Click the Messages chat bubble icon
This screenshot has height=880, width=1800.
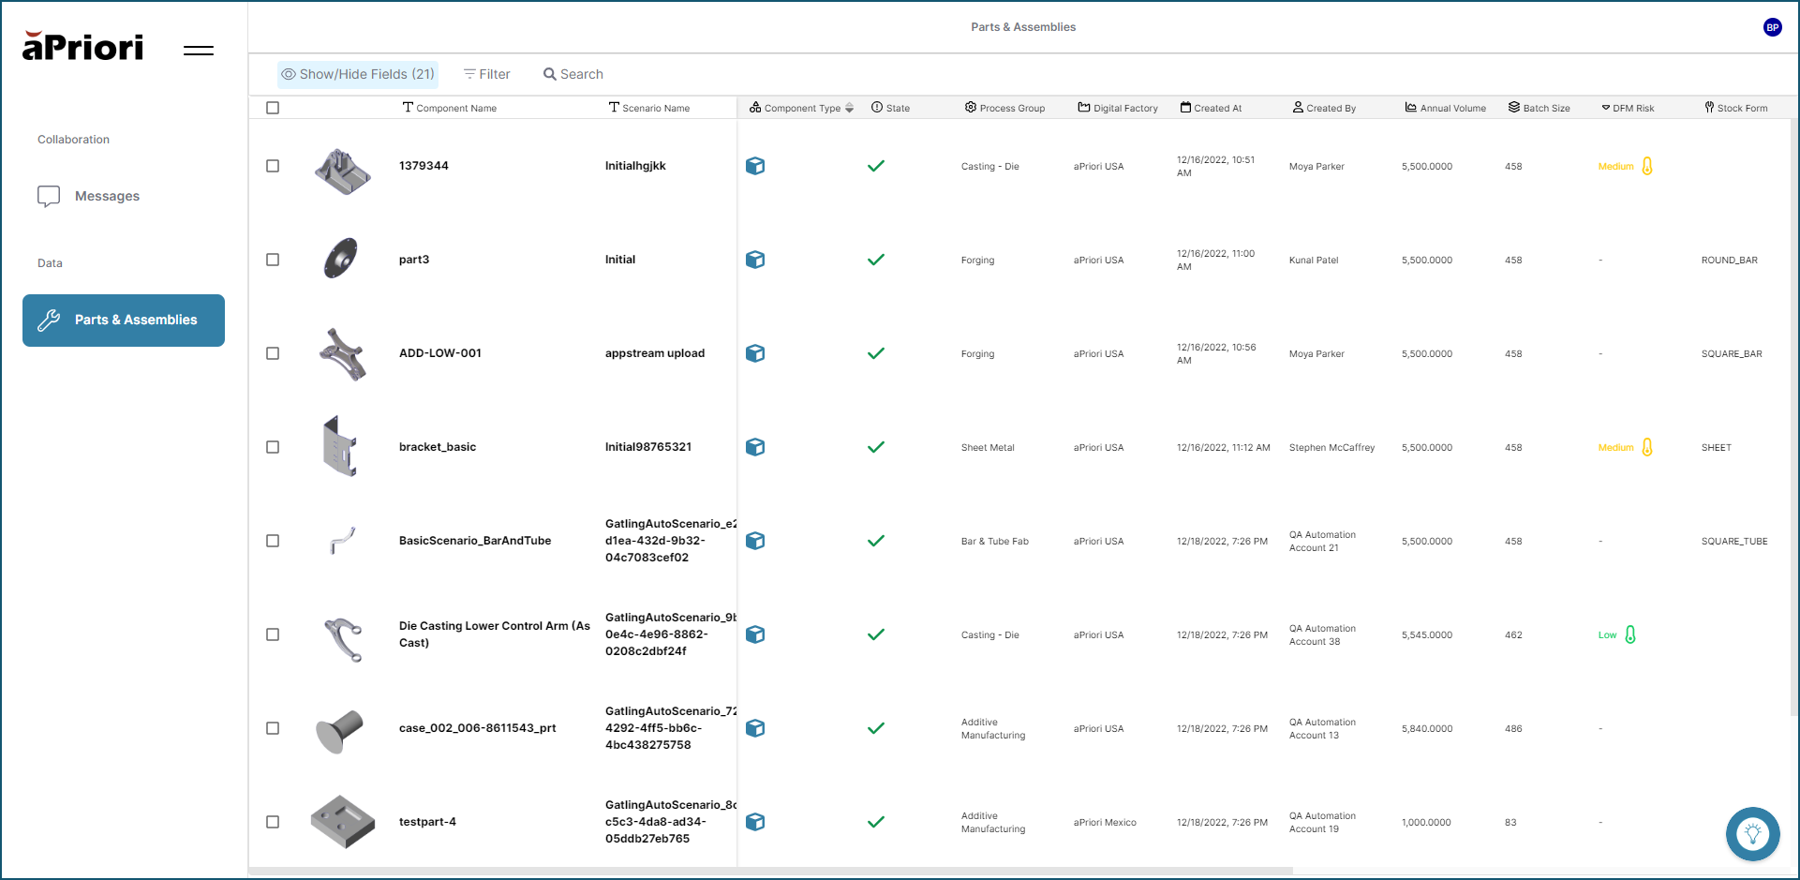pos(49,196)
